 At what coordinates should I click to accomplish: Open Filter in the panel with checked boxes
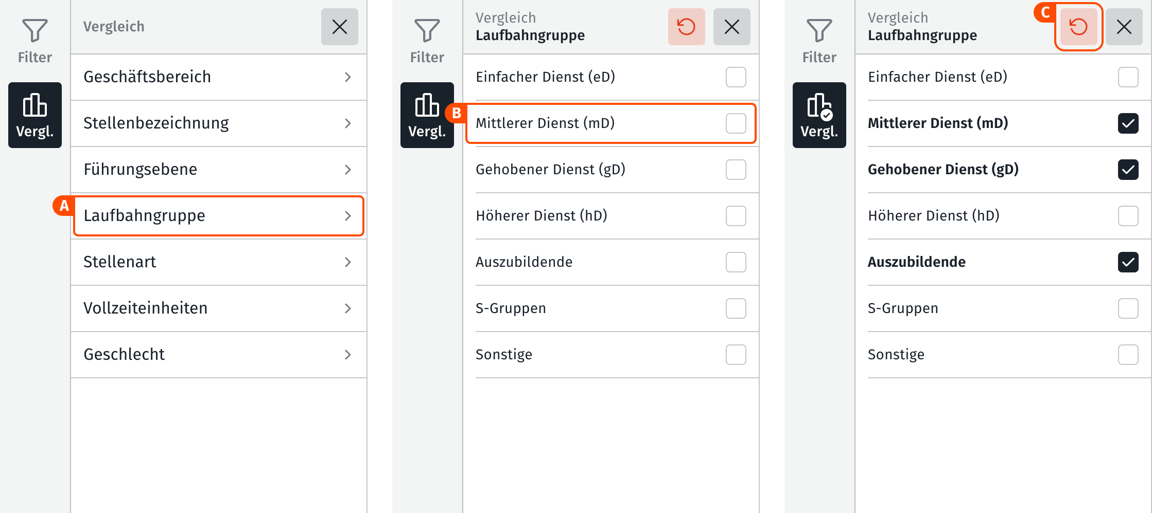coord(819,39)
